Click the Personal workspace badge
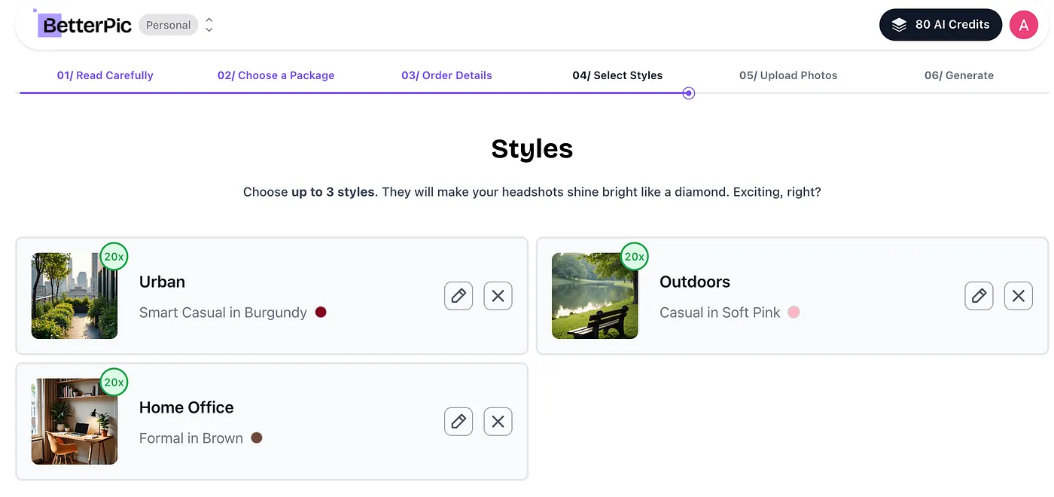Viewport: 1054px width, 497px height. coord(168,25)
